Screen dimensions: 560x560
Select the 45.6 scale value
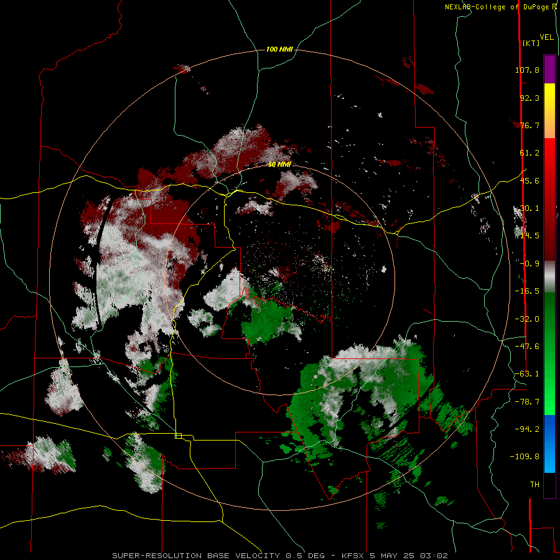(x=530, y=180)
